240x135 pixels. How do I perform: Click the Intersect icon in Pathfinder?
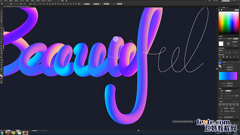226,52
